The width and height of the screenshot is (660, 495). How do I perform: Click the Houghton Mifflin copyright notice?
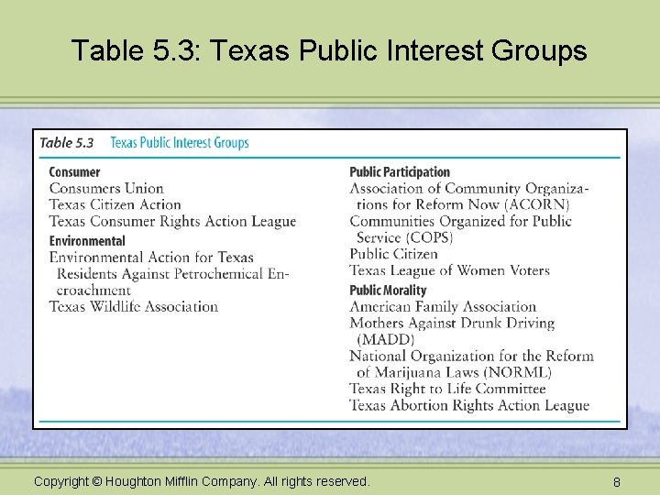(x=202, y=481)
